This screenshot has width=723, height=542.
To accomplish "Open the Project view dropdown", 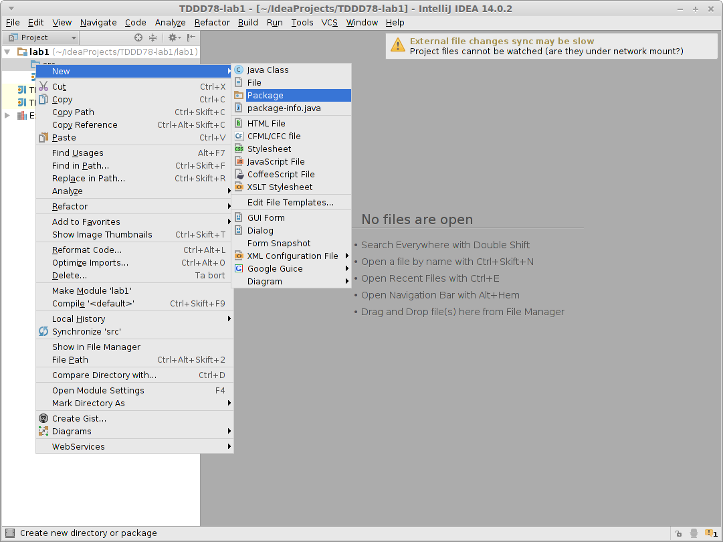I will 41,37.
